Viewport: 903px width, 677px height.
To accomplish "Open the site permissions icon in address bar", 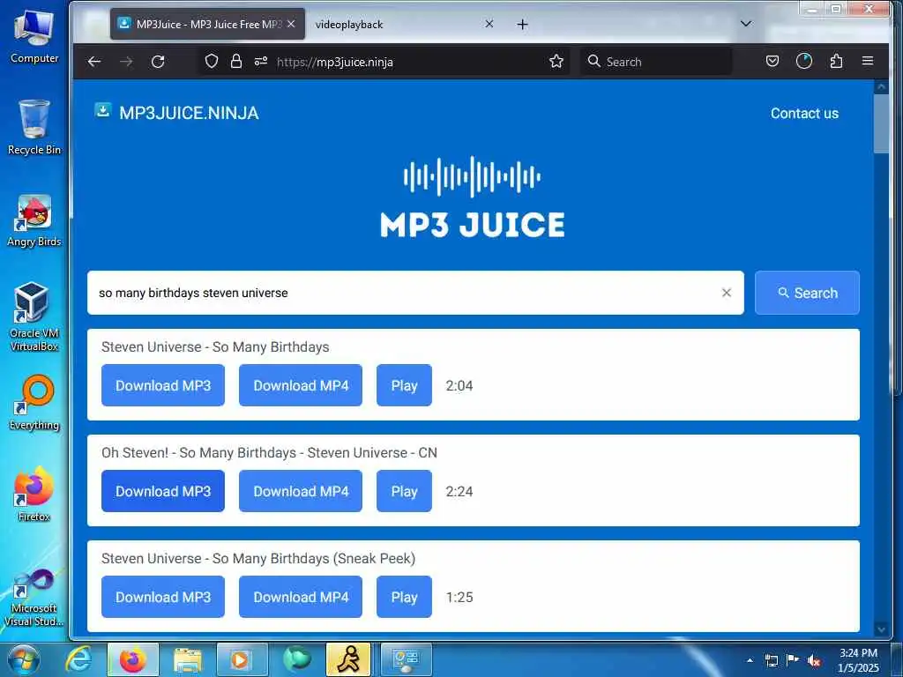I will (261, 61).
